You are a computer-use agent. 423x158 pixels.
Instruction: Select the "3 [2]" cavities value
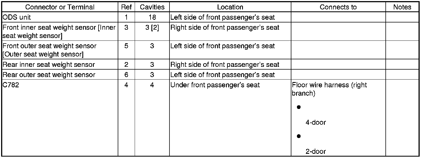click(152, 28)
